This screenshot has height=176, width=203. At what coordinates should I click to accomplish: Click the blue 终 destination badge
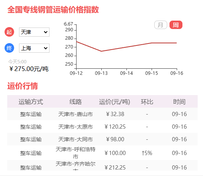[x=9, y=48]
